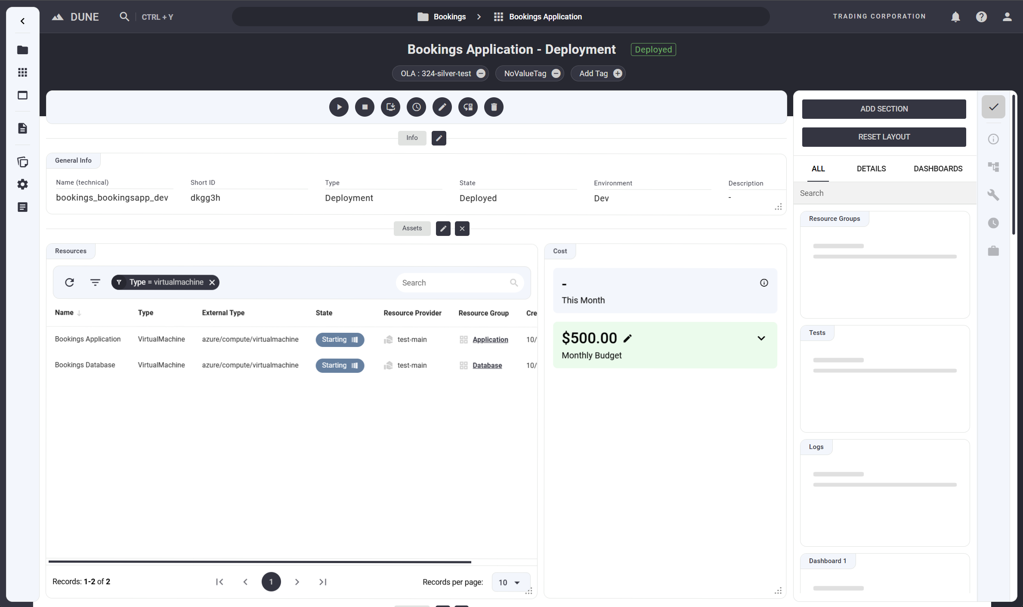Click the ADD SECTION button
This screenshot has height=607, width=1023.
(x=884, y=109)
